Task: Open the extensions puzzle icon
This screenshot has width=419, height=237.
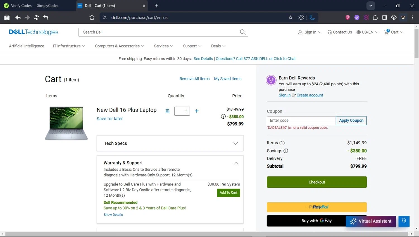Action: (x=375, y=17)
